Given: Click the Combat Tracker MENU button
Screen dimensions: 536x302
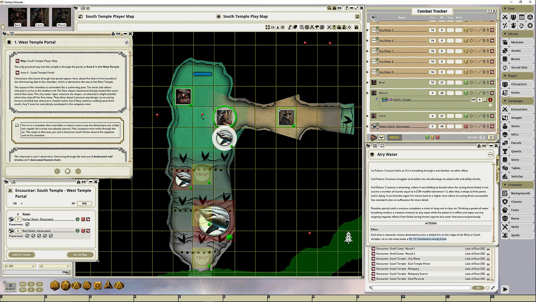Looking at the screenshot, I should click(394, 137).
